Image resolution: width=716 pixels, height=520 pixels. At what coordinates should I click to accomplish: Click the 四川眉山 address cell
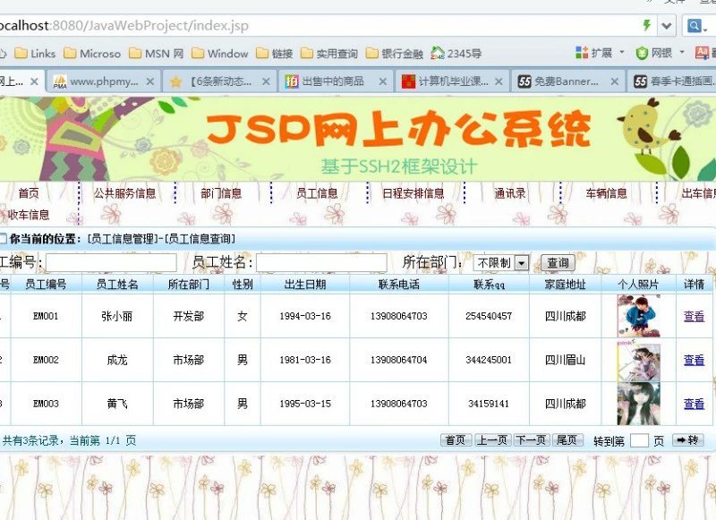click(565, 360)
